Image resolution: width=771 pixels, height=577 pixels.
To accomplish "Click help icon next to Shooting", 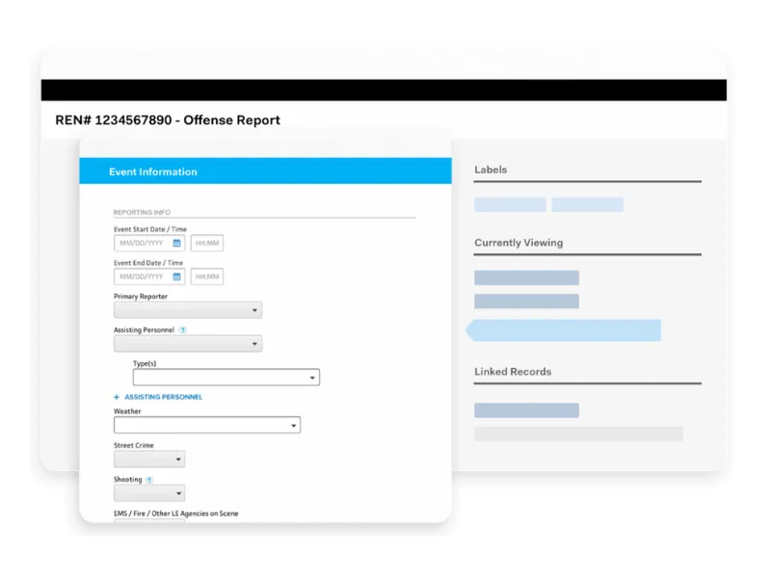I will [149, 480].
